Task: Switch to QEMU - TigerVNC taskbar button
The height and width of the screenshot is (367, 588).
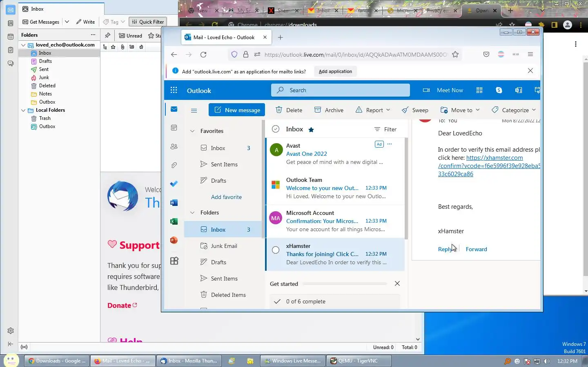Action: click(359, 361)
